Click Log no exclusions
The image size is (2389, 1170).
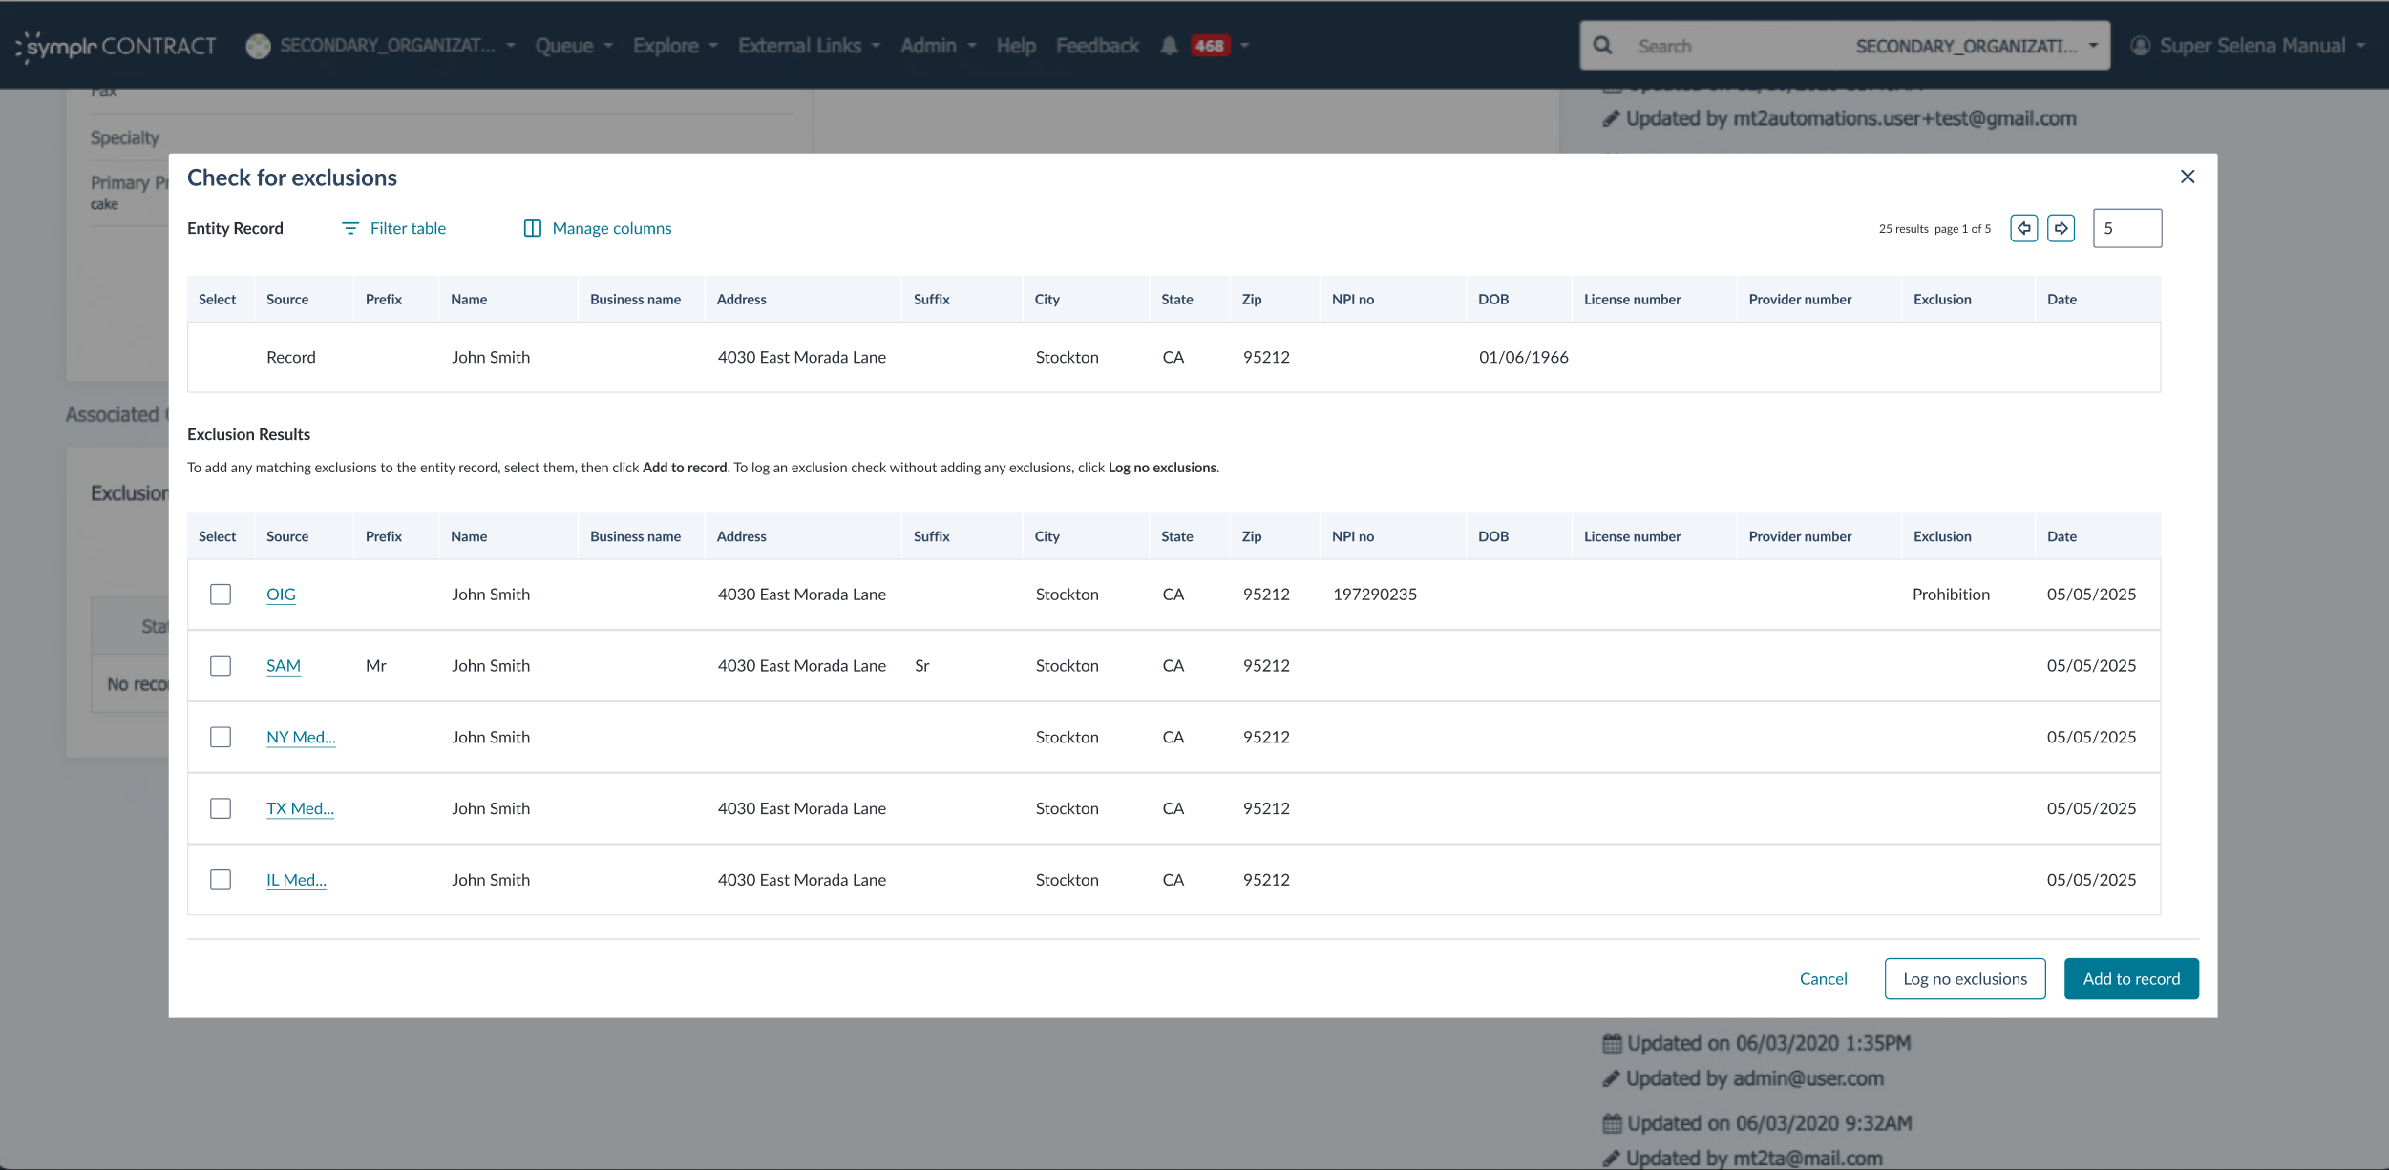click(x=1965, y=978)
